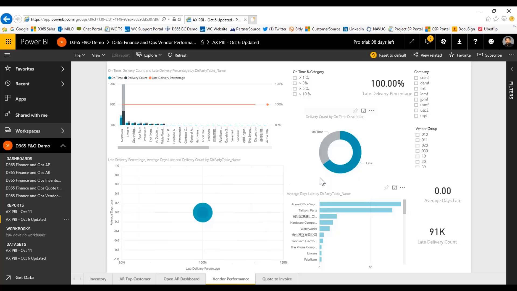Expand the Workspaces section
The height and width of the screenshot is (291, 517).
coord(63,131)
